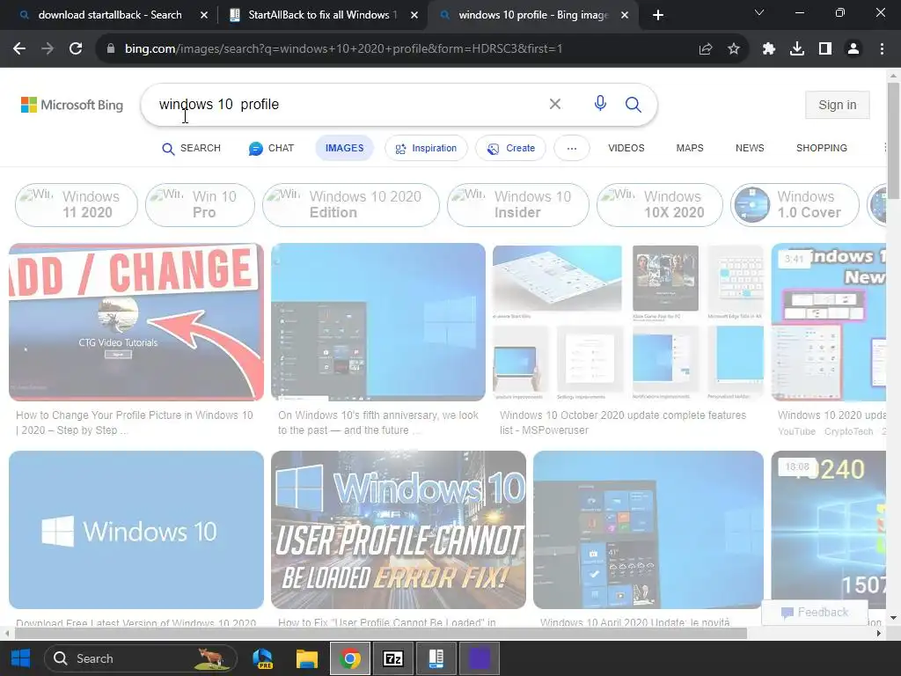Open the NEWS tab
The width and height of the screenshot is (901, 676).
pos(750,148)
